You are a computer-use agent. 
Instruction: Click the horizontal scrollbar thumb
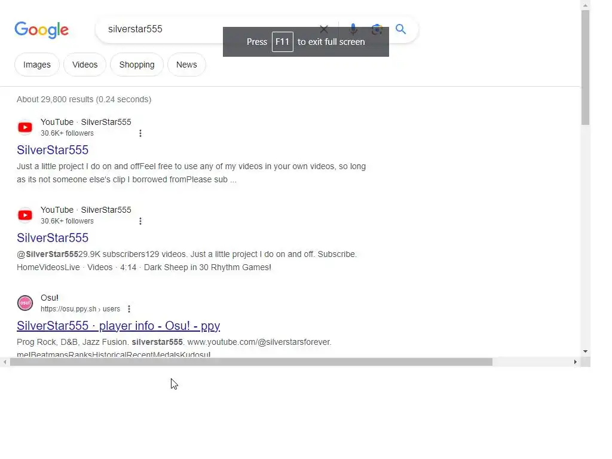(x=251, y=362)
